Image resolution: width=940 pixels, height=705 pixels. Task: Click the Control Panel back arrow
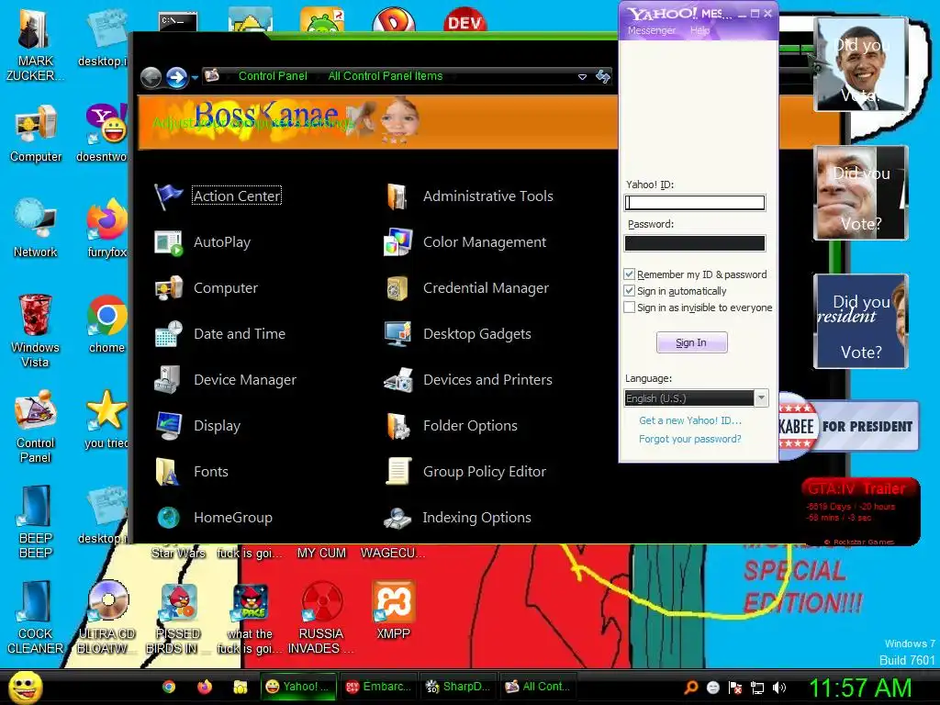click(151, 77)
